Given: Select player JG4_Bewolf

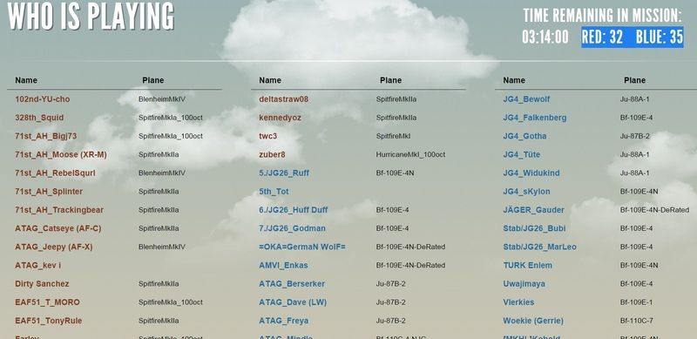Looking at the screenshot, I should coord(526,99).
